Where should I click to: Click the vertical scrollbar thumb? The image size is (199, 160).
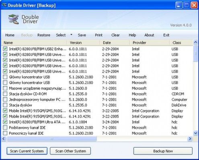(x=196, y=53)
